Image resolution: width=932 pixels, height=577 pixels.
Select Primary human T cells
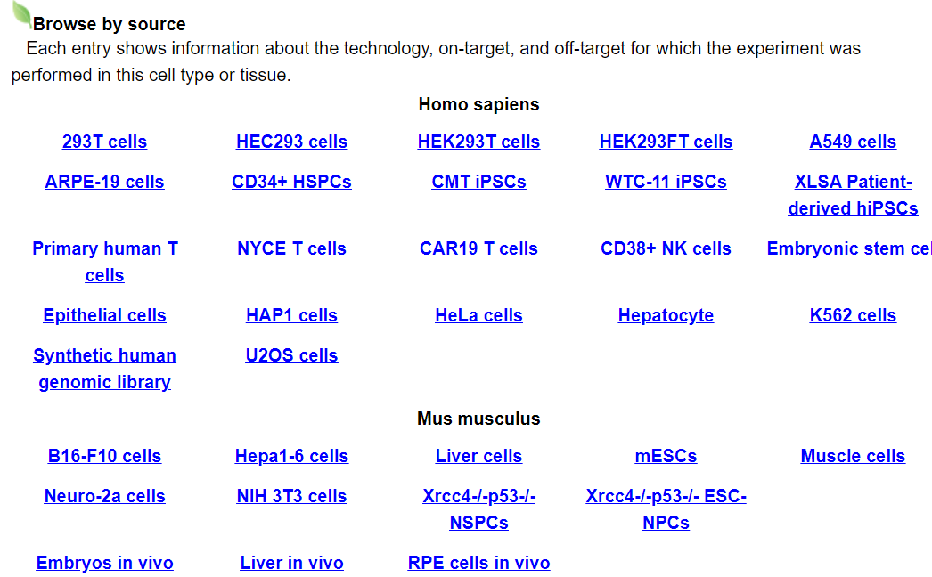(104, 262)
